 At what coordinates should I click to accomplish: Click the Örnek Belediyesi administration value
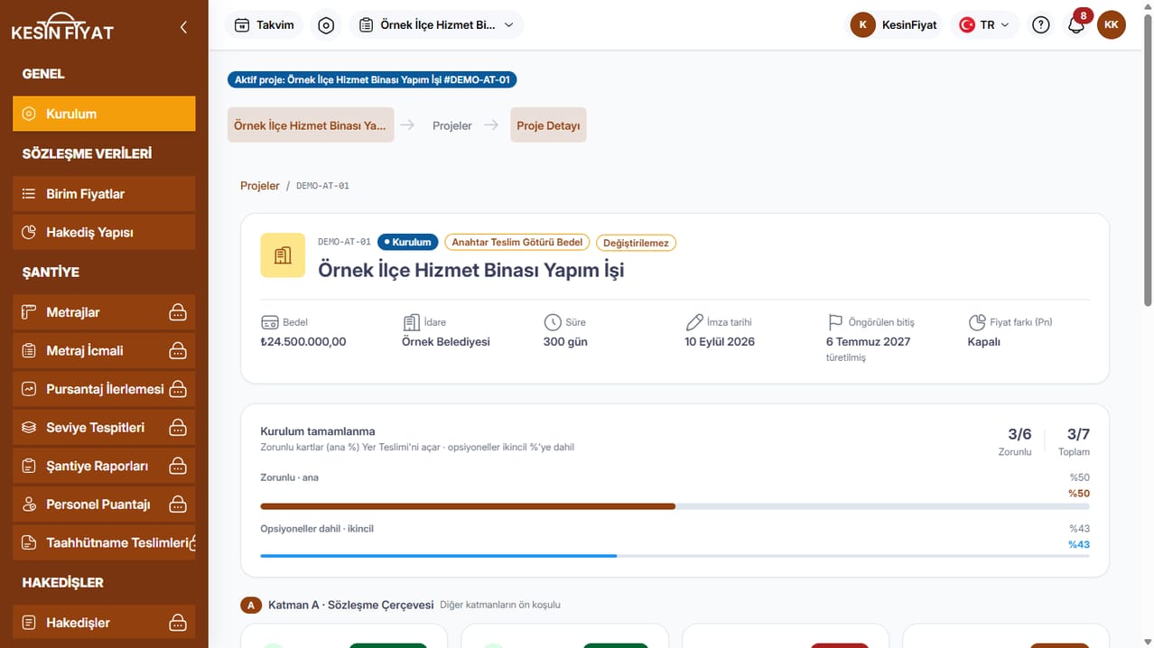point(446,342)
